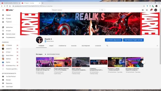Click the Все видео section title
The width and height of the screenshot is (161, 91).
tap(39, 54)
